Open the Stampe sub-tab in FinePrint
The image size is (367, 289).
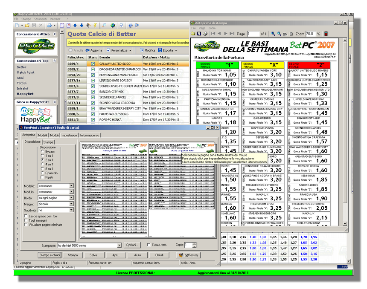48,142
